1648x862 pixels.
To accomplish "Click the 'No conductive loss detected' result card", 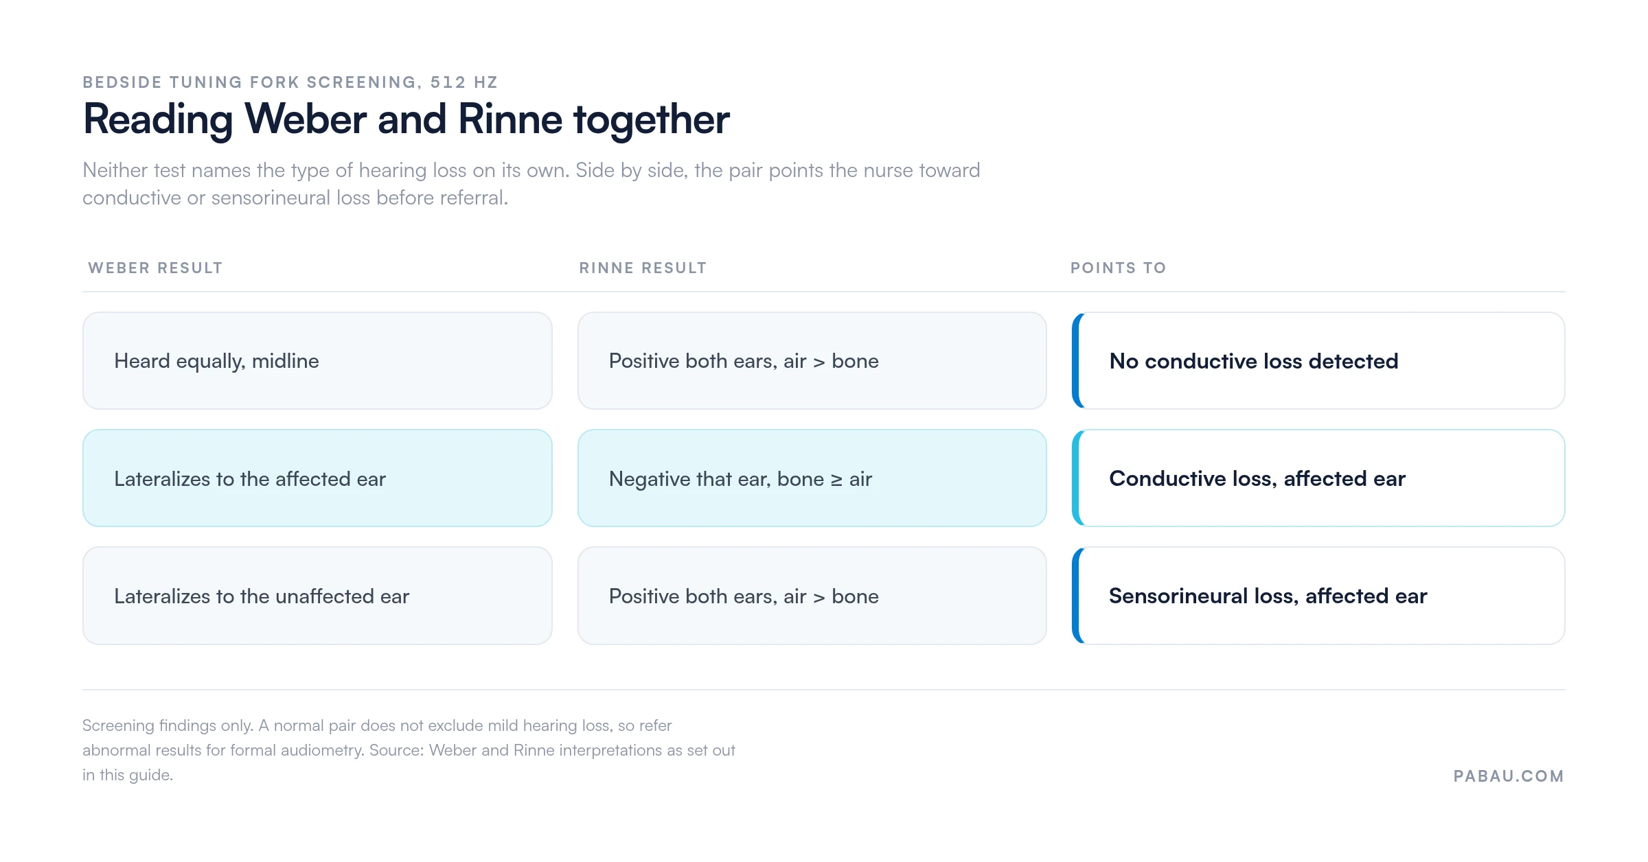I will 1318,361.
